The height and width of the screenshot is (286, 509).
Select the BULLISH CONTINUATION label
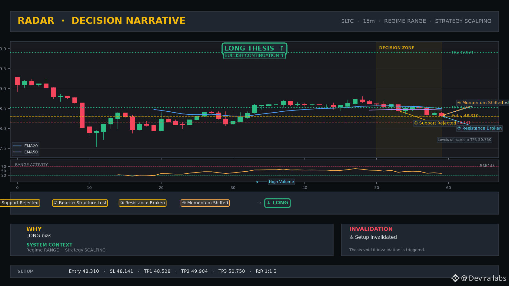point(254,55)
